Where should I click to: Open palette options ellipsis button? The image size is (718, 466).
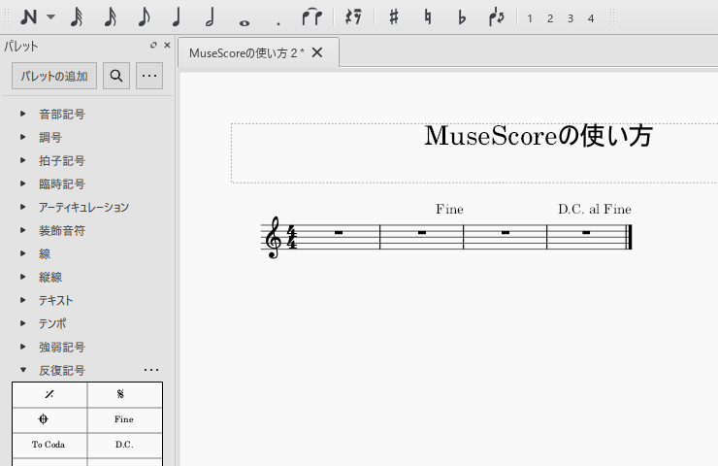click(149, 76)
